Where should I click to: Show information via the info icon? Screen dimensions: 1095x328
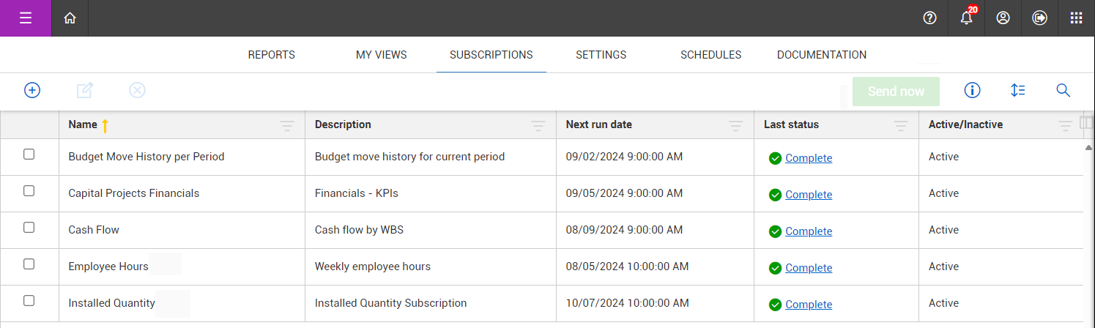tap(972, 91)
